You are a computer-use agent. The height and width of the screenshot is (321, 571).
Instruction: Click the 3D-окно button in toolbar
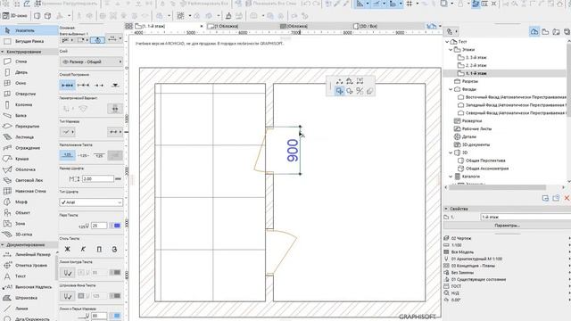[15, 16]
